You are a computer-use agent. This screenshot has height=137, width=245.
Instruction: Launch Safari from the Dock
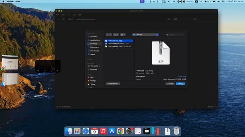(x=86, y=131)
